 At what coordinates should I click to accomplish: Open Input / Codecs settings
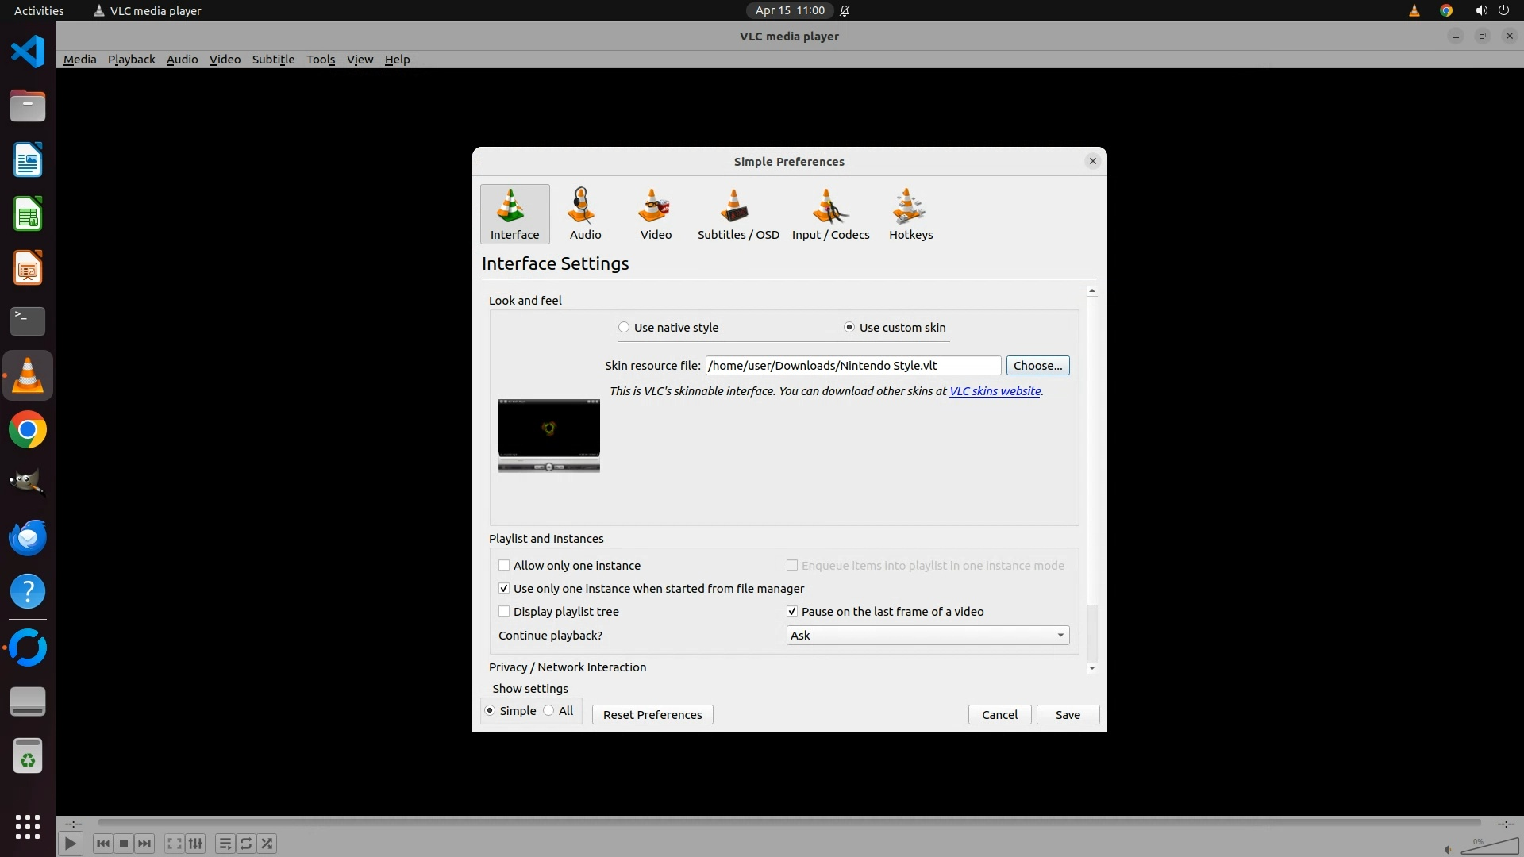[830, 214]
